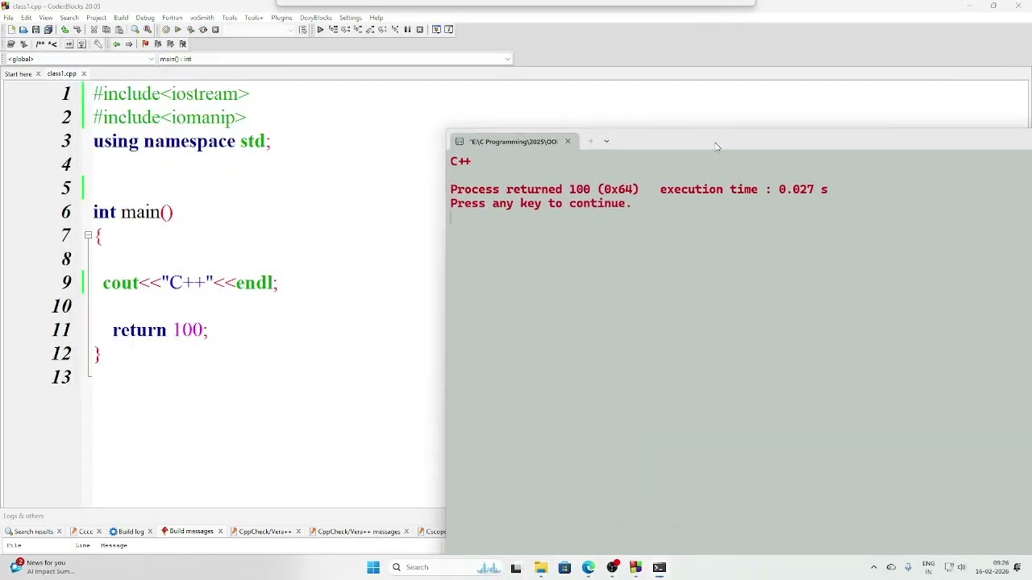Image resolution: width=1032 pixels, height=580 pixels.
Task: Open the CppCheck/Vera++ messages tab
Action: pos(359,532)
